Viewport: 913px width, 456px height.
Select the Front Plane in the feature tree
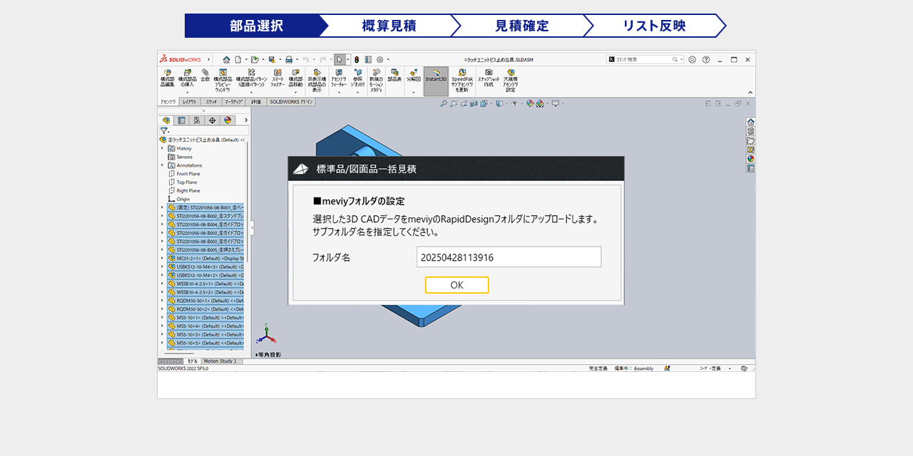188,174
